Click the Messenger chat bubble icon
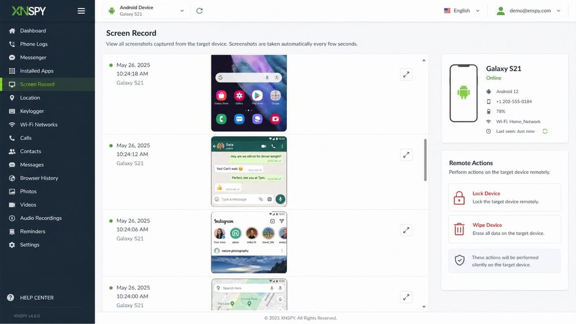The height and width of the screenshot is (324, 576). 12,58
